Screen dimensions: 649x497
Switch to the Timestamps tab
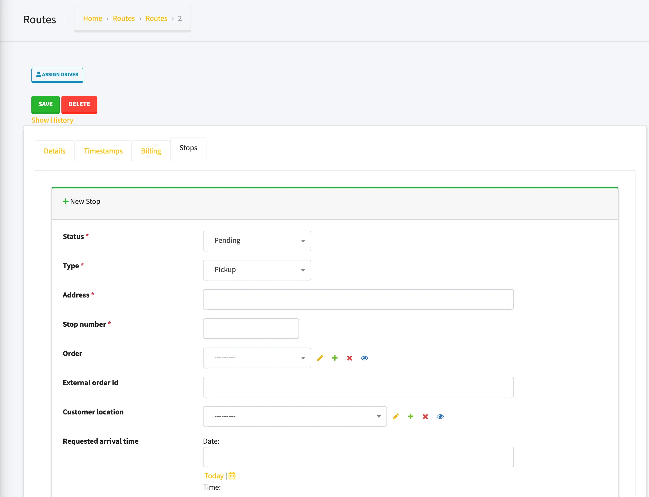coord(103,151)
